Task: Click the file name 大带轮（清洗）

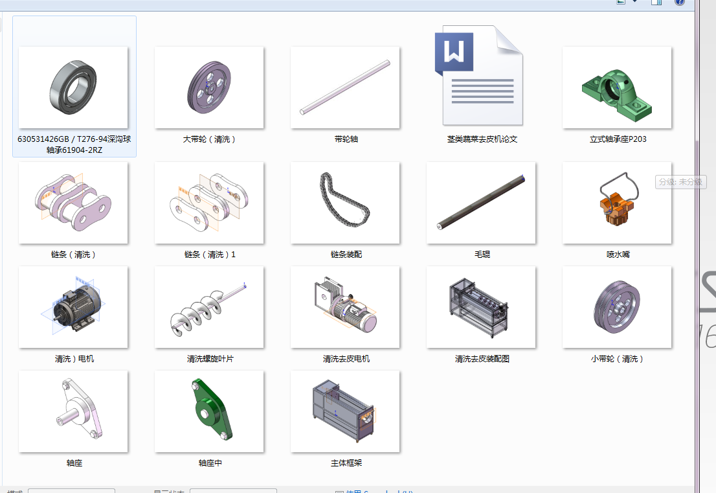Action: tap(209, 139)
